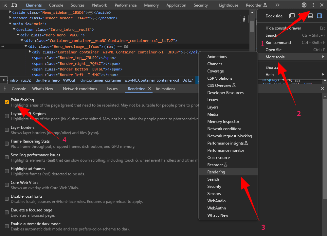327x236 pixels.
Task: Open the drawer's three-dot menu
Action: coord(5,89)
